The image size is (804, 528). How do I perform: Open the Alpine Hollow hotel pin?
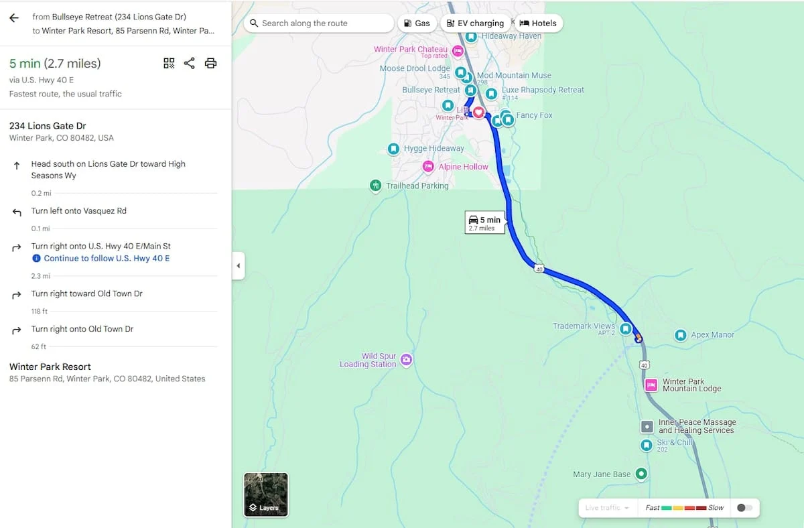(x=428, y=166)
